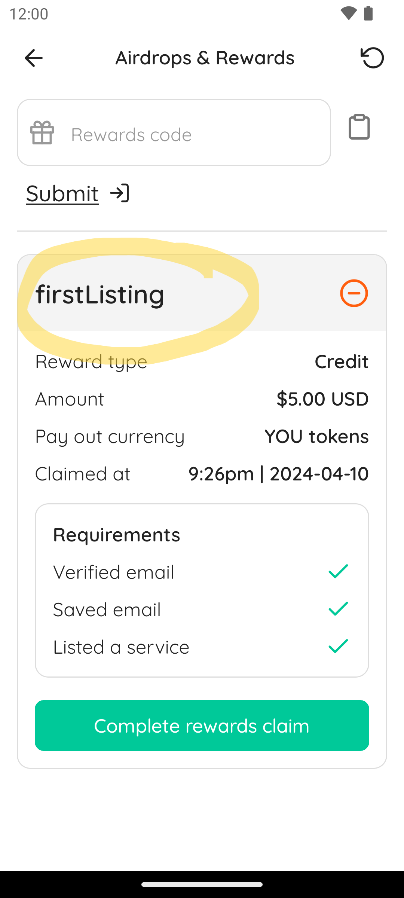
Task: Tap the Verified email checkmark
Action: point(338,571)
